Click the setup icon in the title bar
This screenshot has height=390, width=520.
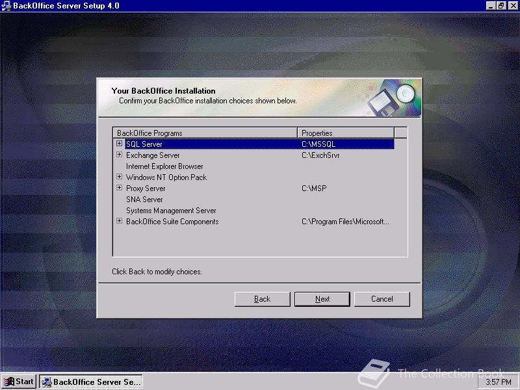6,6
